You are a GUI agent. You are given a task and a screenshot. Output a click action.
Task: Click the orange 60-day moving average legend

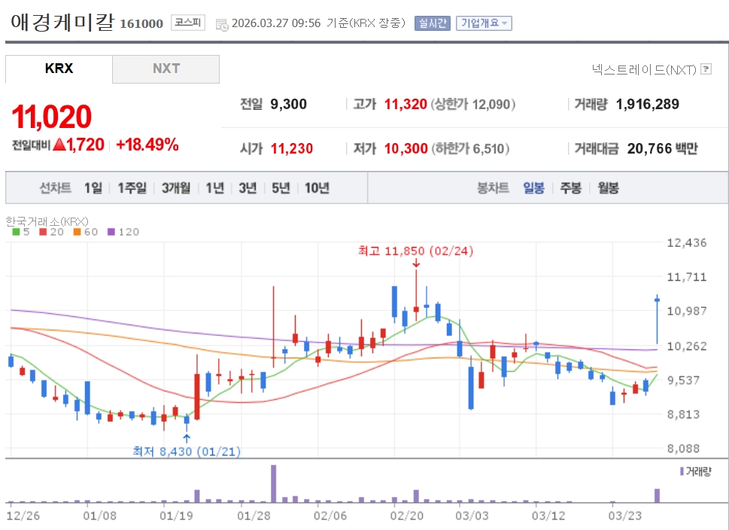(x=86, y=232)
